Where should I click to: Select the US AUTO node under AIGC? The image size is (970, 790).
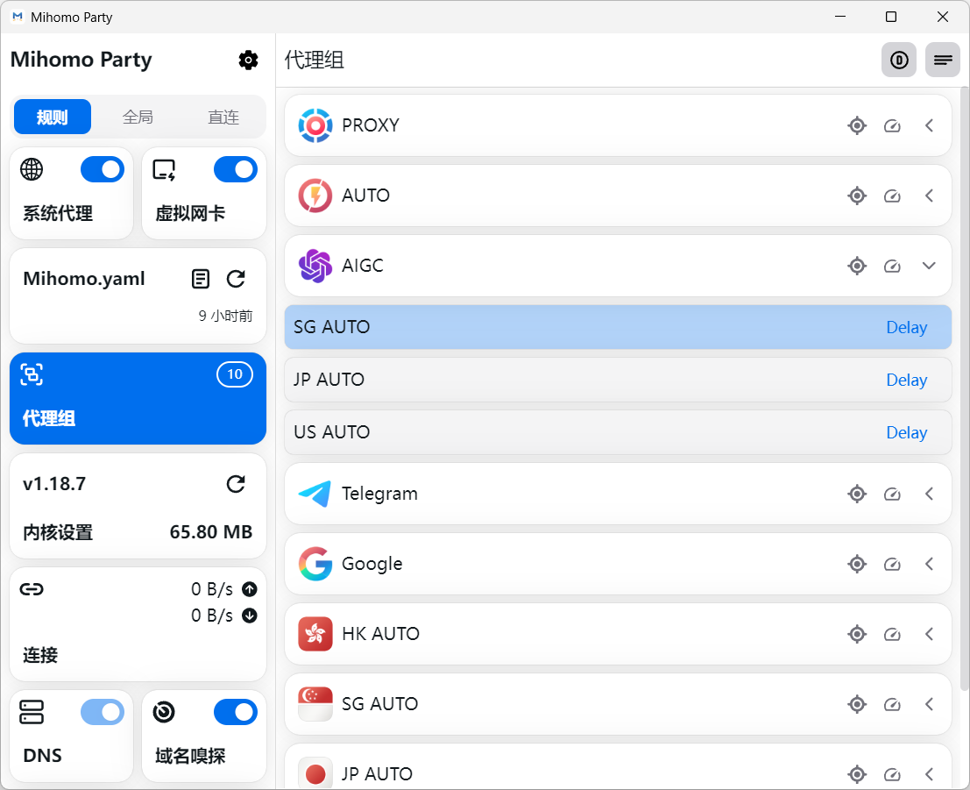coord(526,432)
